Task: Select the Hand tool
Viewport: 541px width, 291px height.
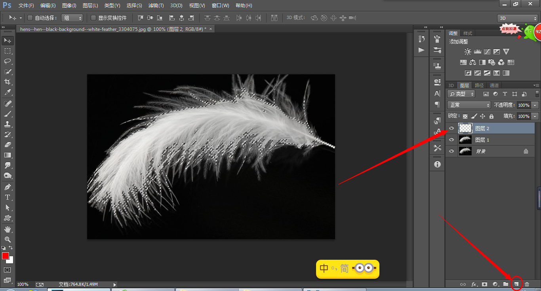Action: coord(8,229)
